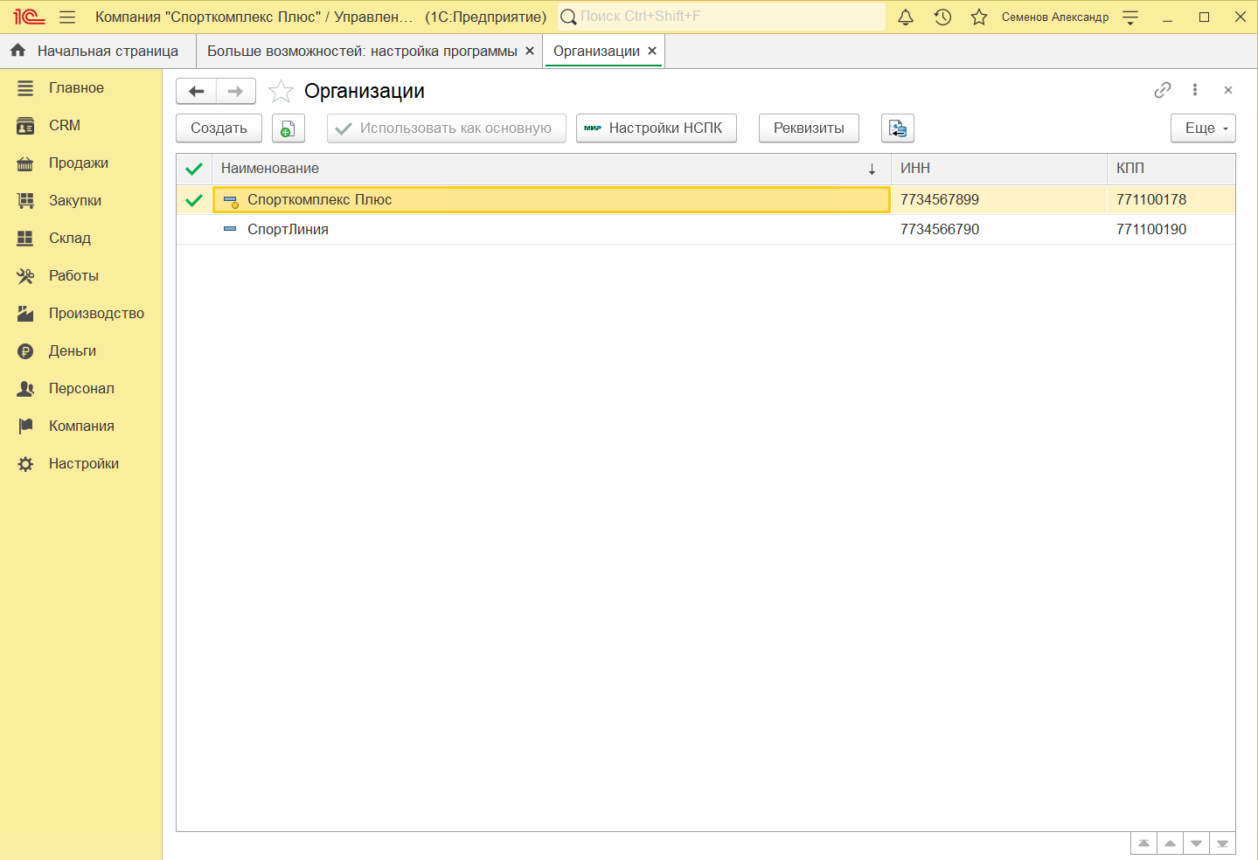The width and height of the screenshot is (1258, 860).
Task: Expand the Еще dropdown menu
Action: pos(1203,128)
